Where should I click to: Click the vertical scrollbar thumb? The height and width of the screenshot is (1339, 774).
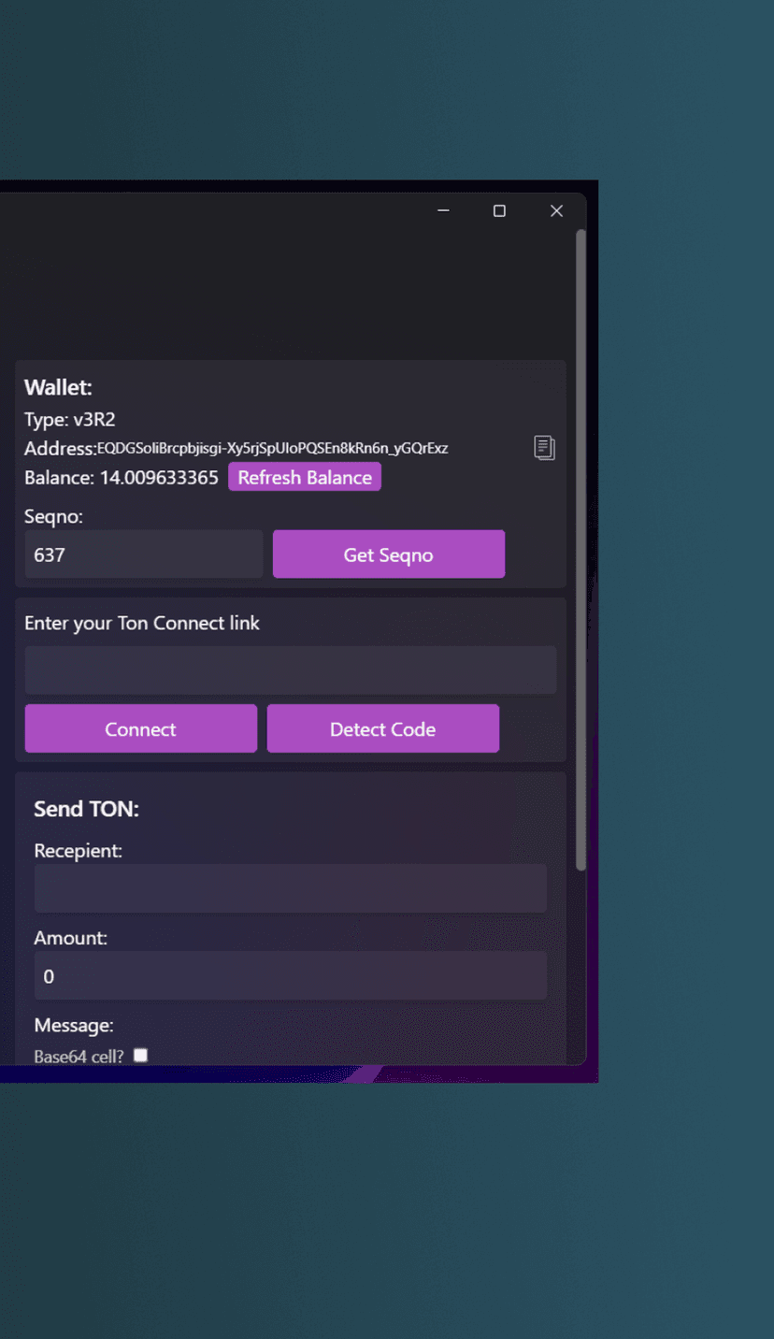click(x=580, y=550)
